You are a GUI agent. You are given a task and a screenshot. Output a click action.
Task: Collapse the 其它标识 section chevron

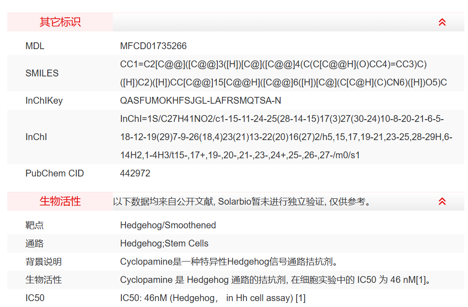tap(442, 22)
